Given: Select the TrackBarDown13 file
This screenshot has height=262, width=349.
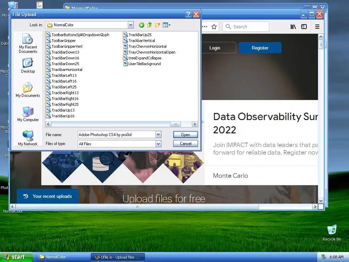Looking at the screenshot, I should [x=63, y=52].
